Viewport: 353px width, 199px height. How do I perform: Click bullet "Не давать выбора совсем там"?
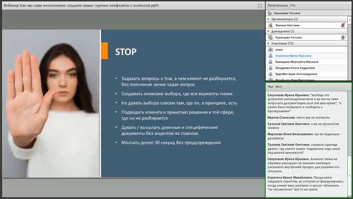pyautogui.click(x=179, y=103)
